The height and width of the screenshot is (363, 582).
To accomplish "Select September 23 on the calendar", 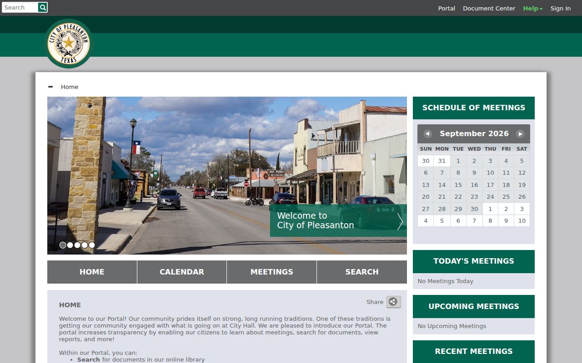I will [474, 196].
